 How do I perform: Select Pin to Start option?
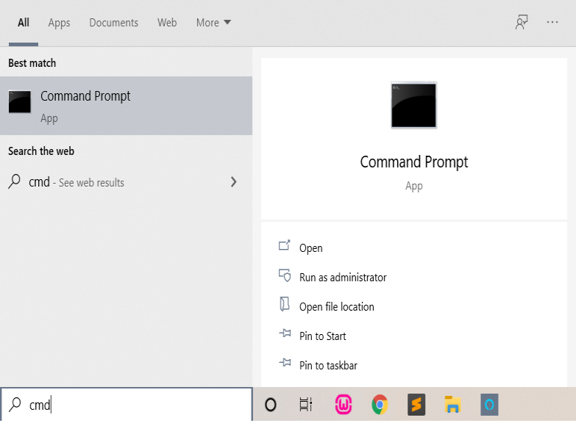[x=322, y=336]
